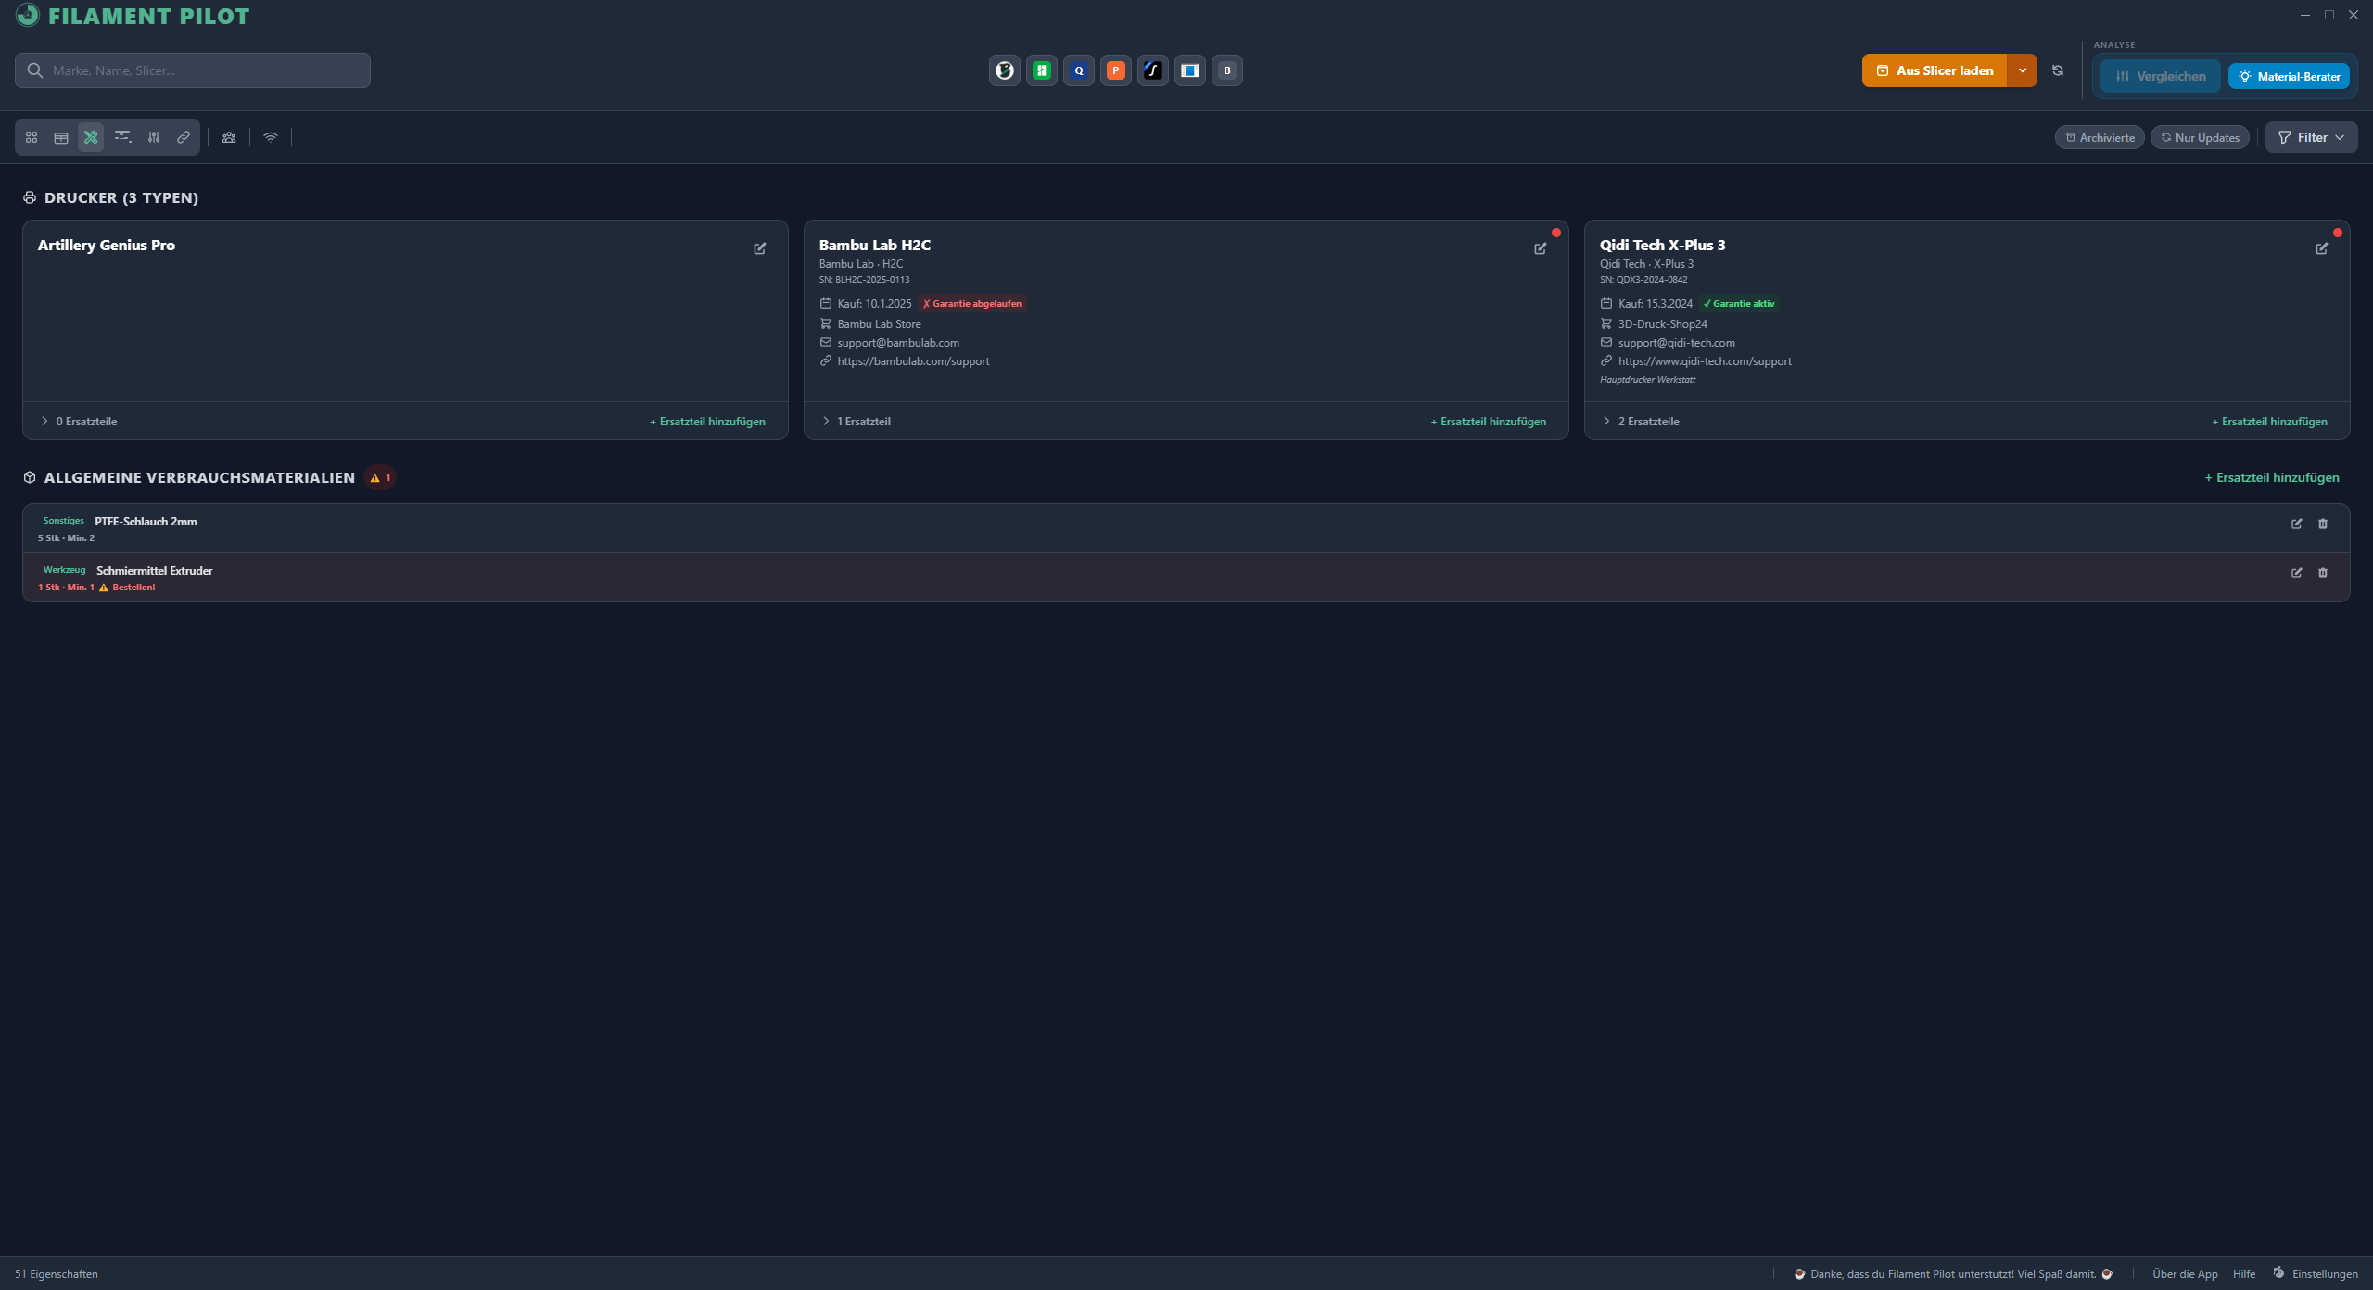Image resolution: width=2373 pixels, height=1290 pixels.
Task: Switch to the table view icon
Action: 61,137
